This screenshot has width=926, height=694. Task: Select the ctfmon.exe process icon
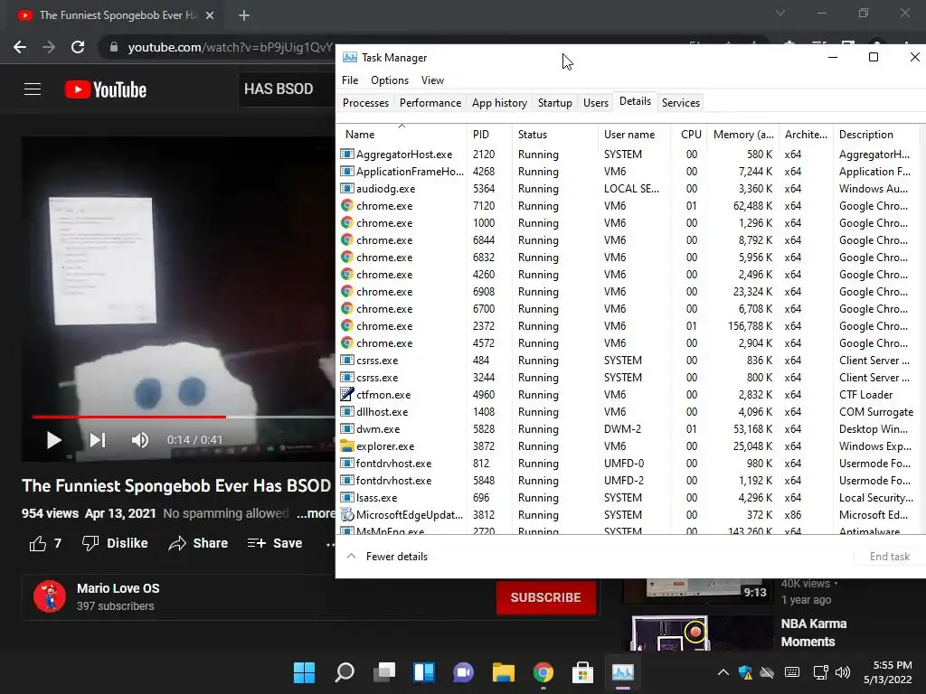coord(347,394)
